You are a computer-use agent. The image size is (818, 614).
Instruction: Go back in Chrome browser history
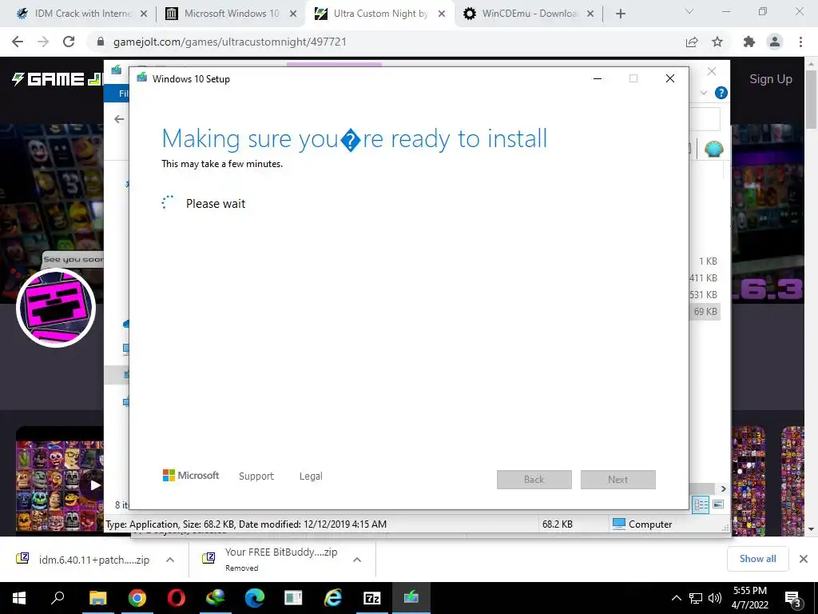pyautogui.click(x=18, y=42)
